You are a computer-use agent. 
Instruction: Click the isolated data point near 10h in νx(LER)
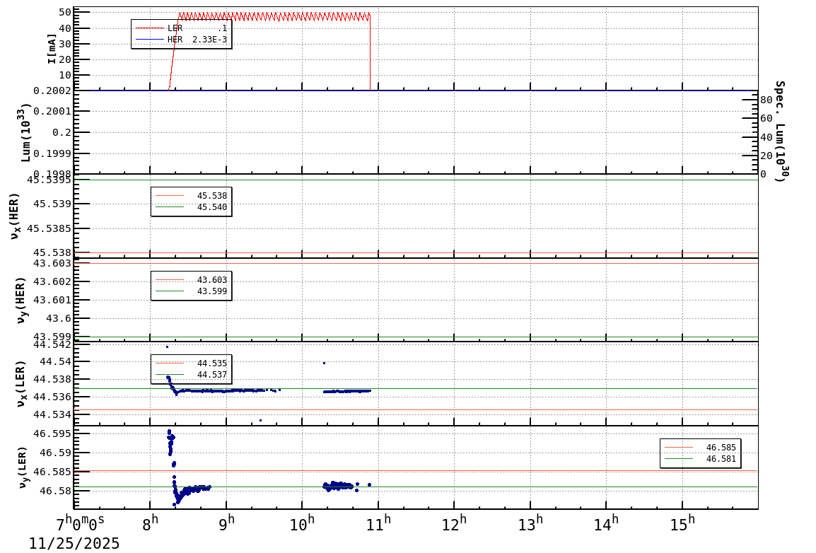325,362
